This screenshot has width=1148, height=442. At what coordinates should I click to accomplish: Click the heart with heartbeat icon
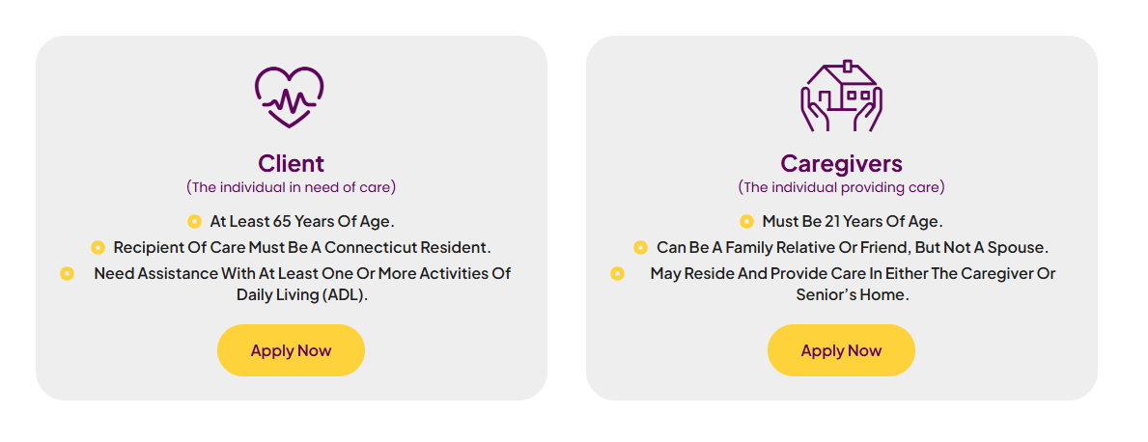coord(290,97)
